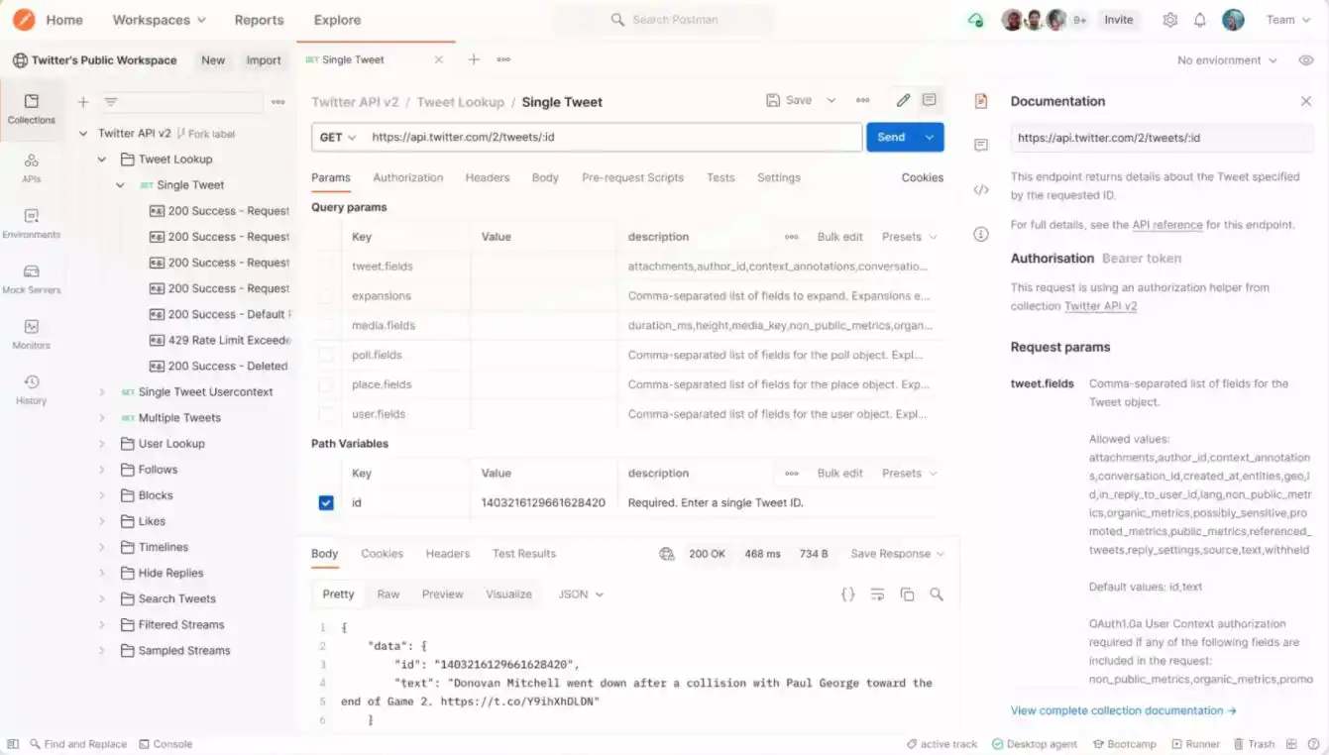Open the Collections sidebar panel
The height and width of the screenshot is (755, 1329).
pos(31,109)
